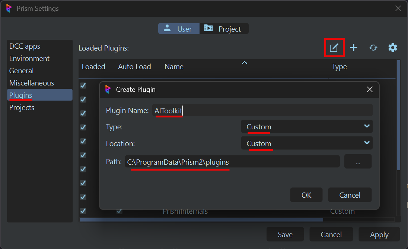
Task: Click the Name column header to sort
Action: (174, 67)
